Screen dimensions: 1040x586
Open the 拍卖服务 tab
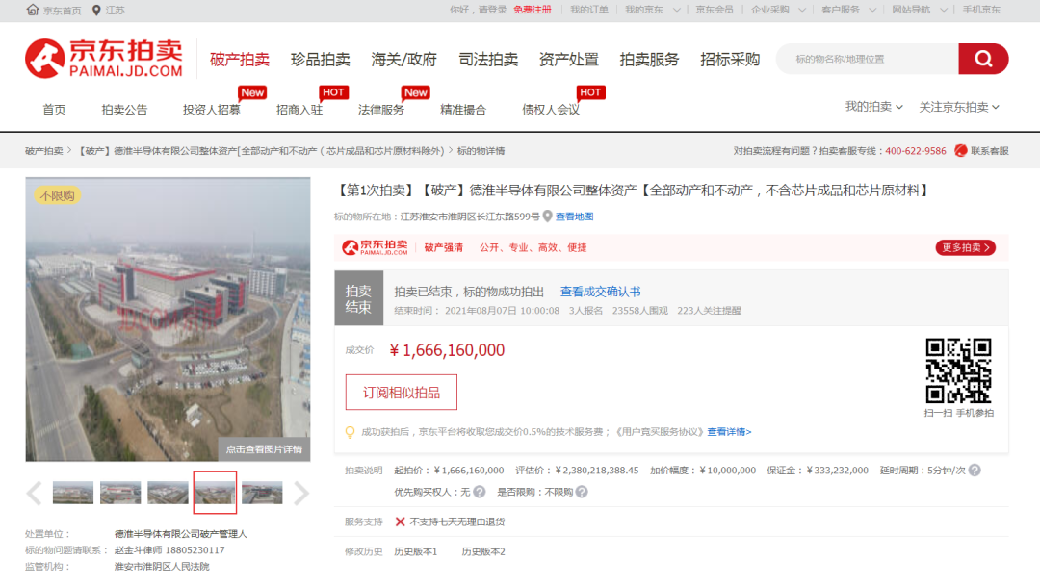tap(649, 60)
